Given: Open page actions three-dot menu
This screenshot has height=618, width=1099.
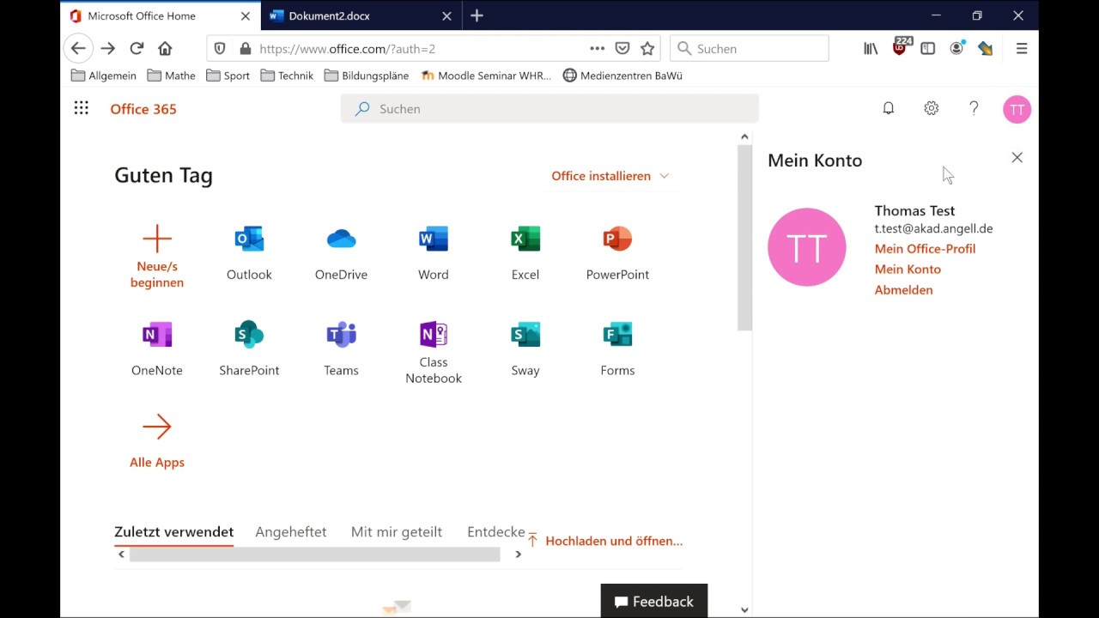Looking at the screenshot, I should click(x=598, y=49).
